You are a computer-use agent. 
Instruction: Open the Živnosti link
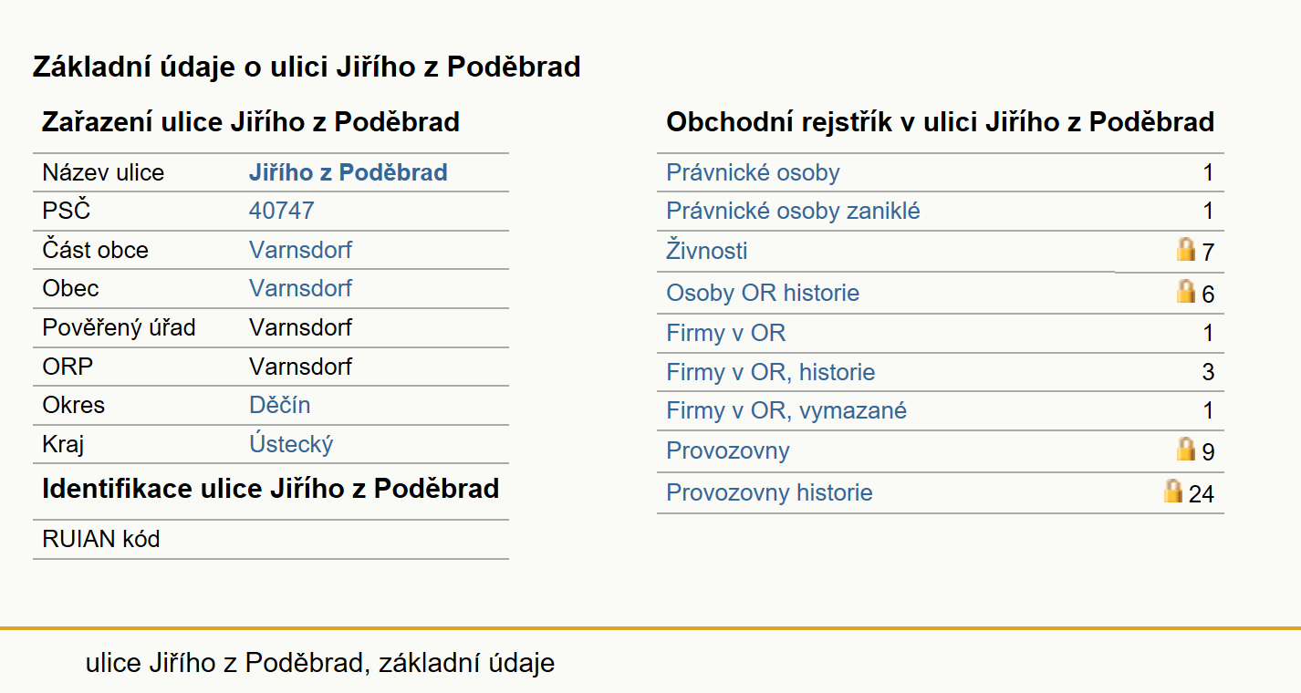coord(707,251)
